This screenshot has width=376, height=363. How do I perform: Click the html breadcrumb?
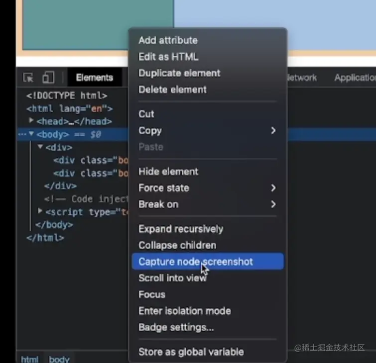tap(30, 359)
